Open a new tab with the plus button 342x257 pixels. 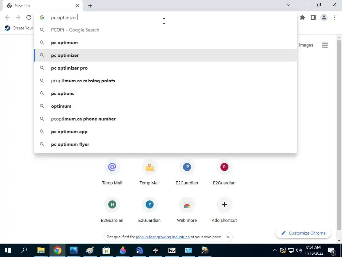[x=90, y=6]
